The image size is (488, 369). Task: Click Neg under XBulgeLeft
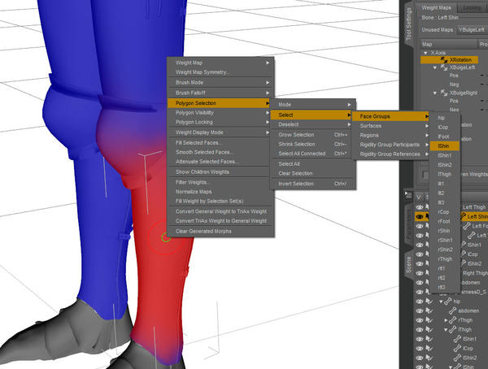[454, 85]
